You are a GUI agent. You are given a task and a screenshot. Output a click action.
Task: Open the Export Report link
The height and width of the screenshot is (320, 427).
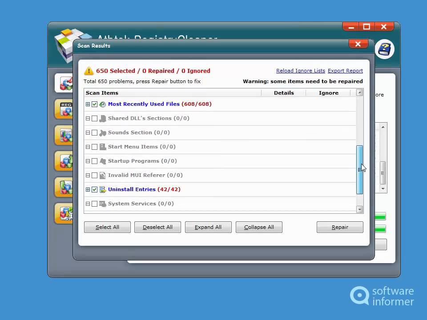pos(345,71)
